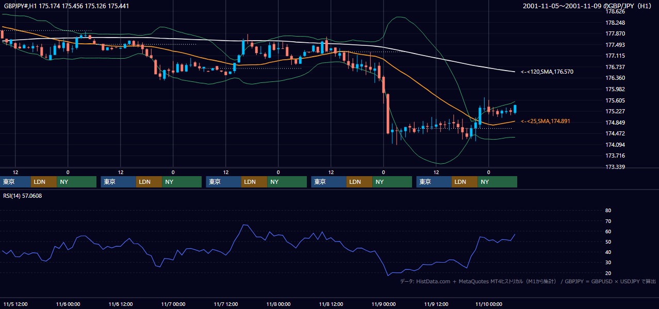Select the 東京 session block above 11/8 12:00

pyautogui.click(x=328, y=182)
